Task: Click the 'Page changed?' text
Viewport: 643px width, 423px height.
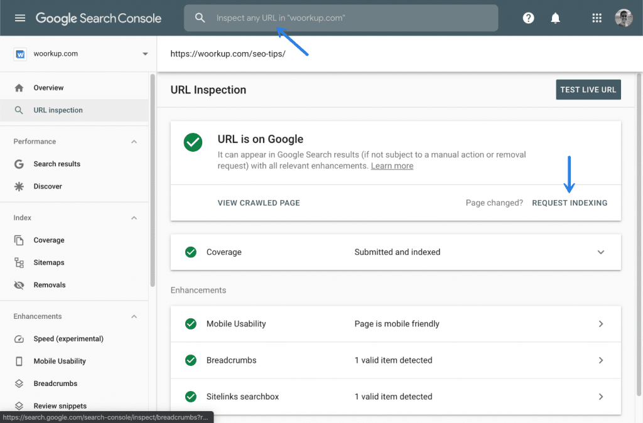Action: [x=494, y=203]
